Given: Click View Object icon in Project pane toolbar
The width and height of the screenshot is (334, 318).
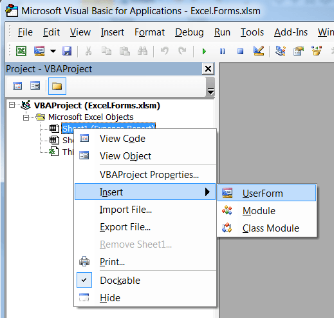Looking at the screenshot, I should coord(35,86).
